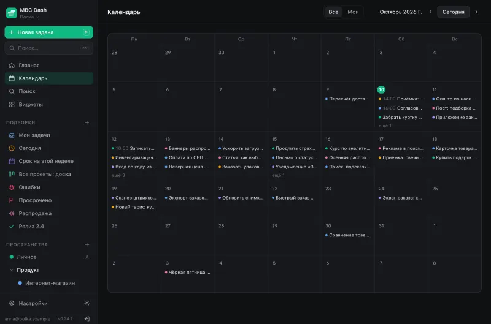The height and width of the screenshot is (324, 491).
Task: Click the MBC Dash logo icon
Action: click(11, 13)
